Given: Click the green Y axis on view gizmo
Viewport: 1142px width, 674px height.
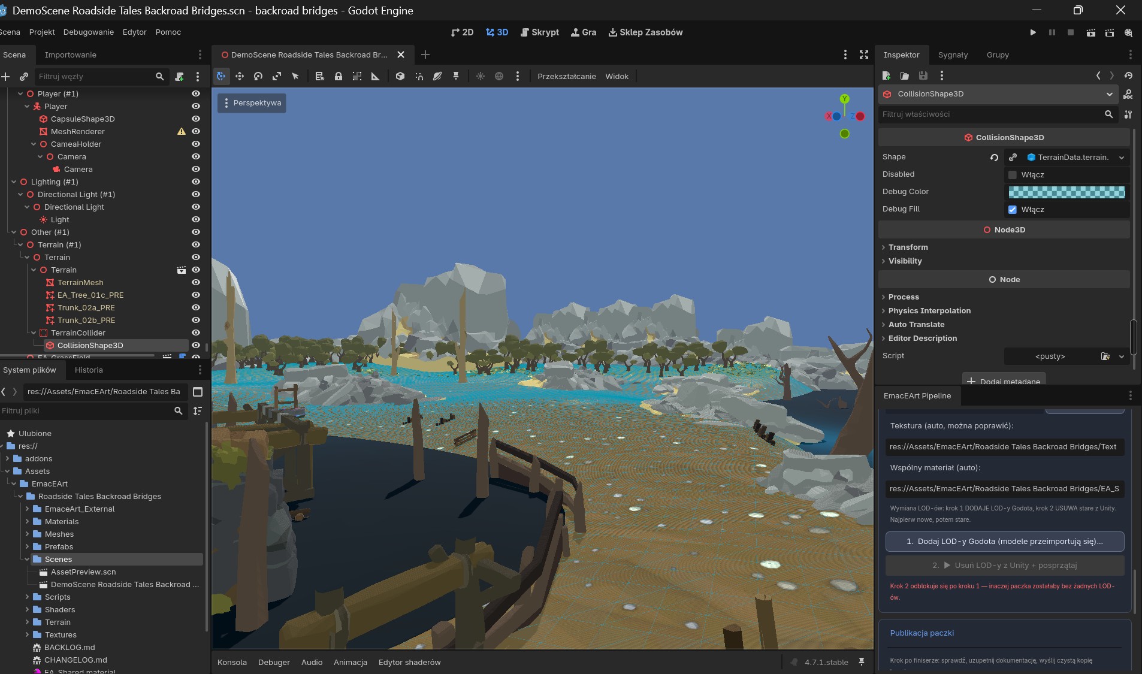Looking at the screenshot, I should point(844,99).
